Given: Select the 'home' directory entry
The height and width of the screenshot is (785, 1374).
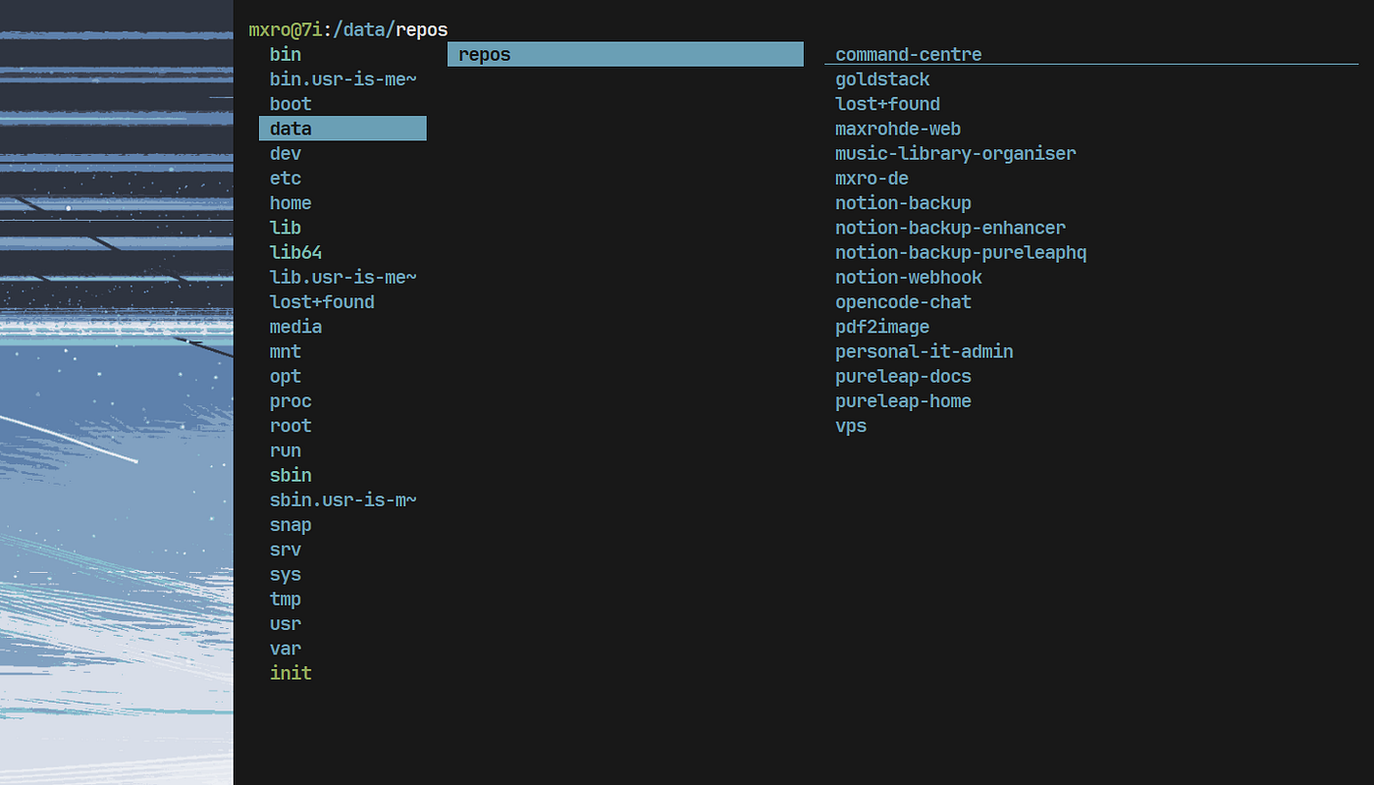Looking at the screenshot, I should point(291,203).
